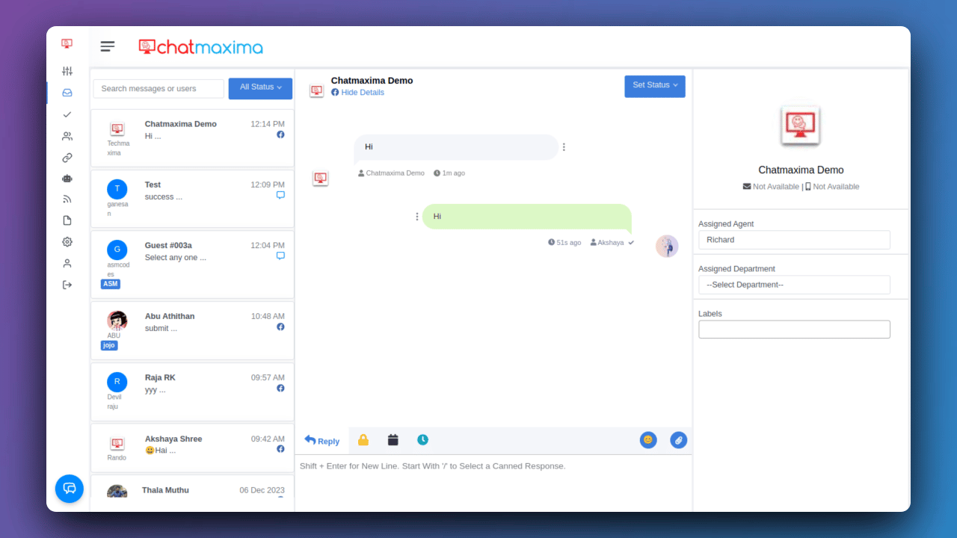Click the logout icon in sidebar
Screen dimensions: 957x538
coord(67,285)
